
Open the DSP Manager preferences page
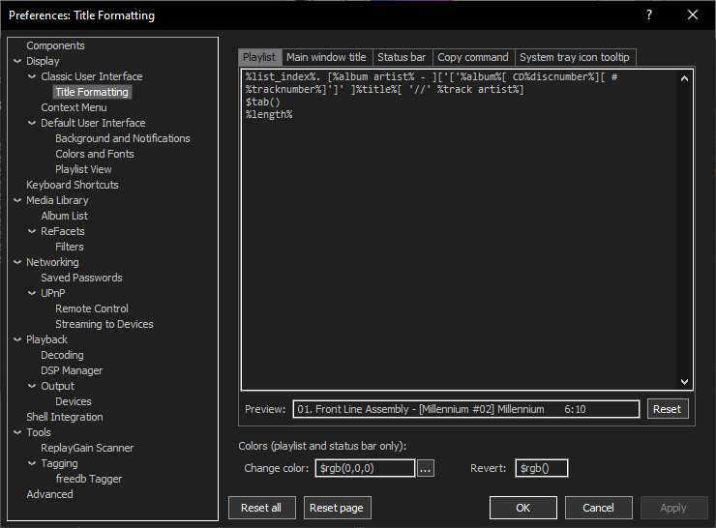tap(72, 370)
